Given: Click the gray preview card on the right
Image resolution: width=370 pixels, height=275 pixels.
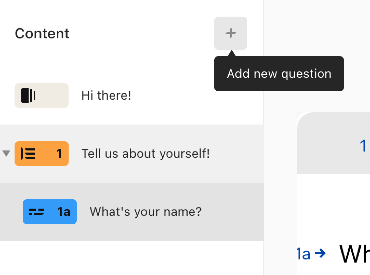Looking at the screenshot, I should click(x=335, y=143).
